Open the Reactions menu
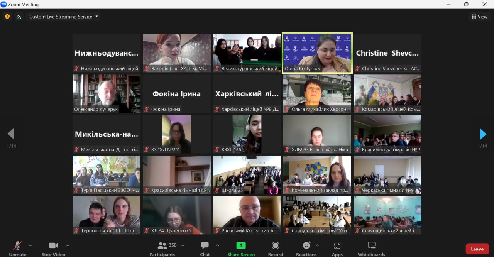 (x=306, y=248)
